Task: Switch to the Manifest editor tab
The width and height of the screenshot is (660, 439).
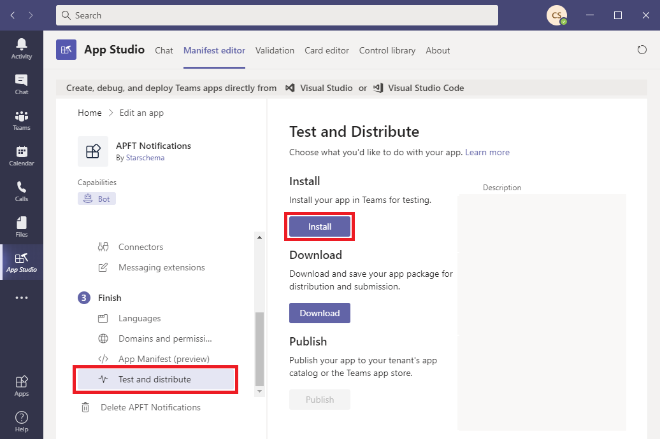Action: 214,50
